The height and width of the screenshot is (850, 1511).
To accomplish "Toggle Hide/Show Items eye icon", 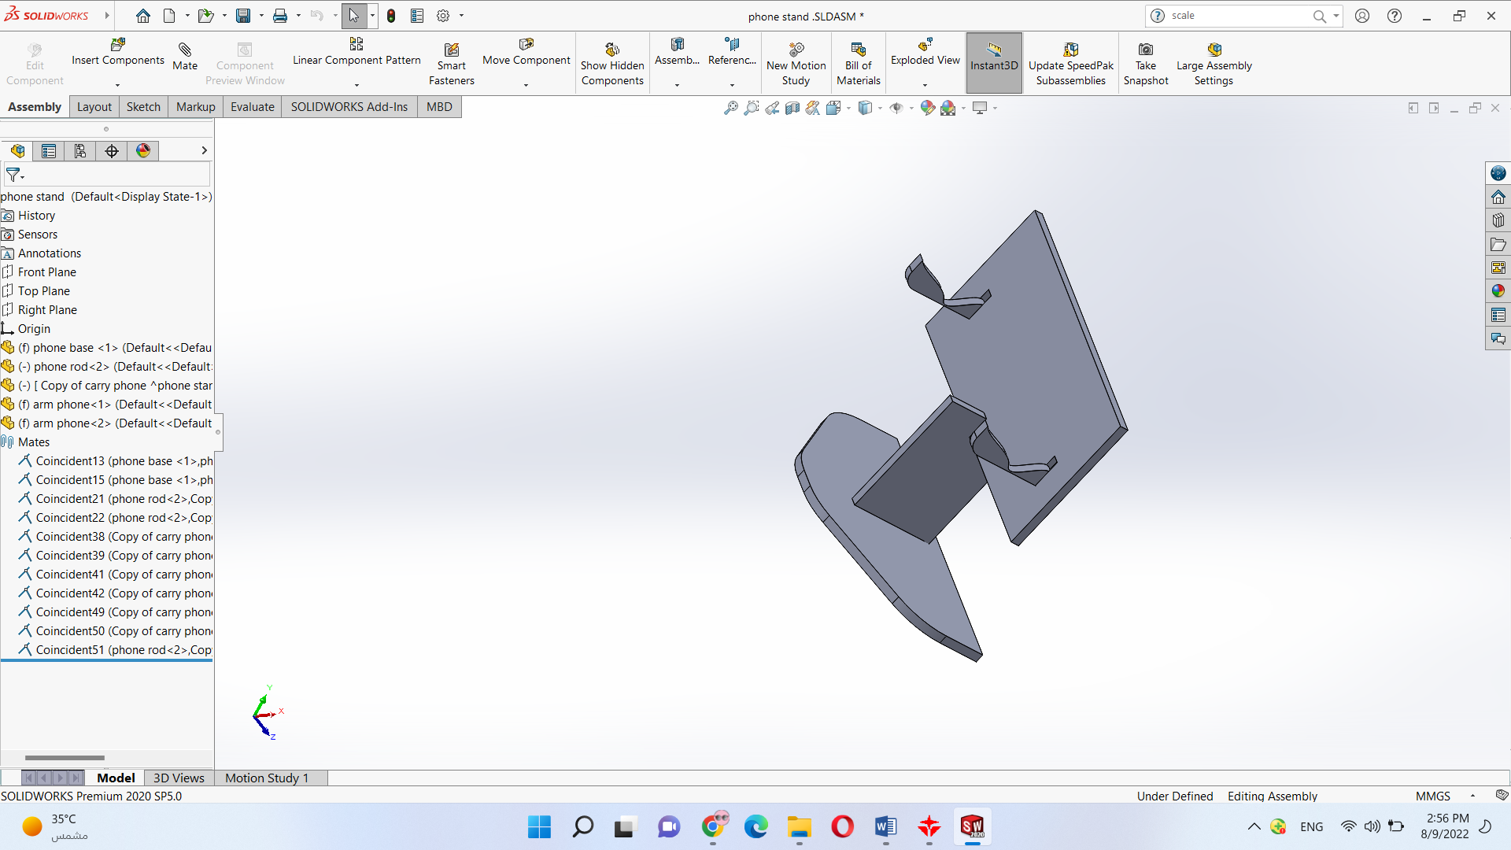I will click(896, 108).
